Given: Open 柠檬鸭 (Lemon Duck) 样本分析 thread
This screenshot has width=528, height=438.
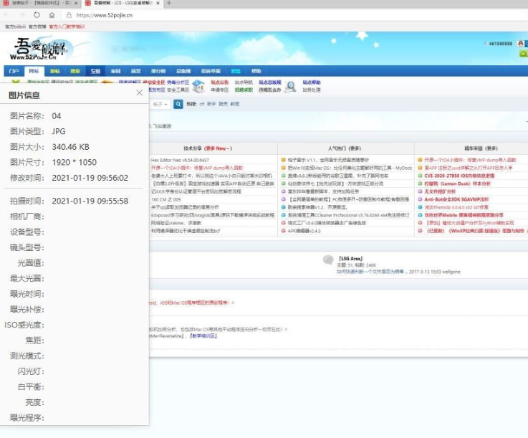Looking at the screenshot, I should (457, 184).
